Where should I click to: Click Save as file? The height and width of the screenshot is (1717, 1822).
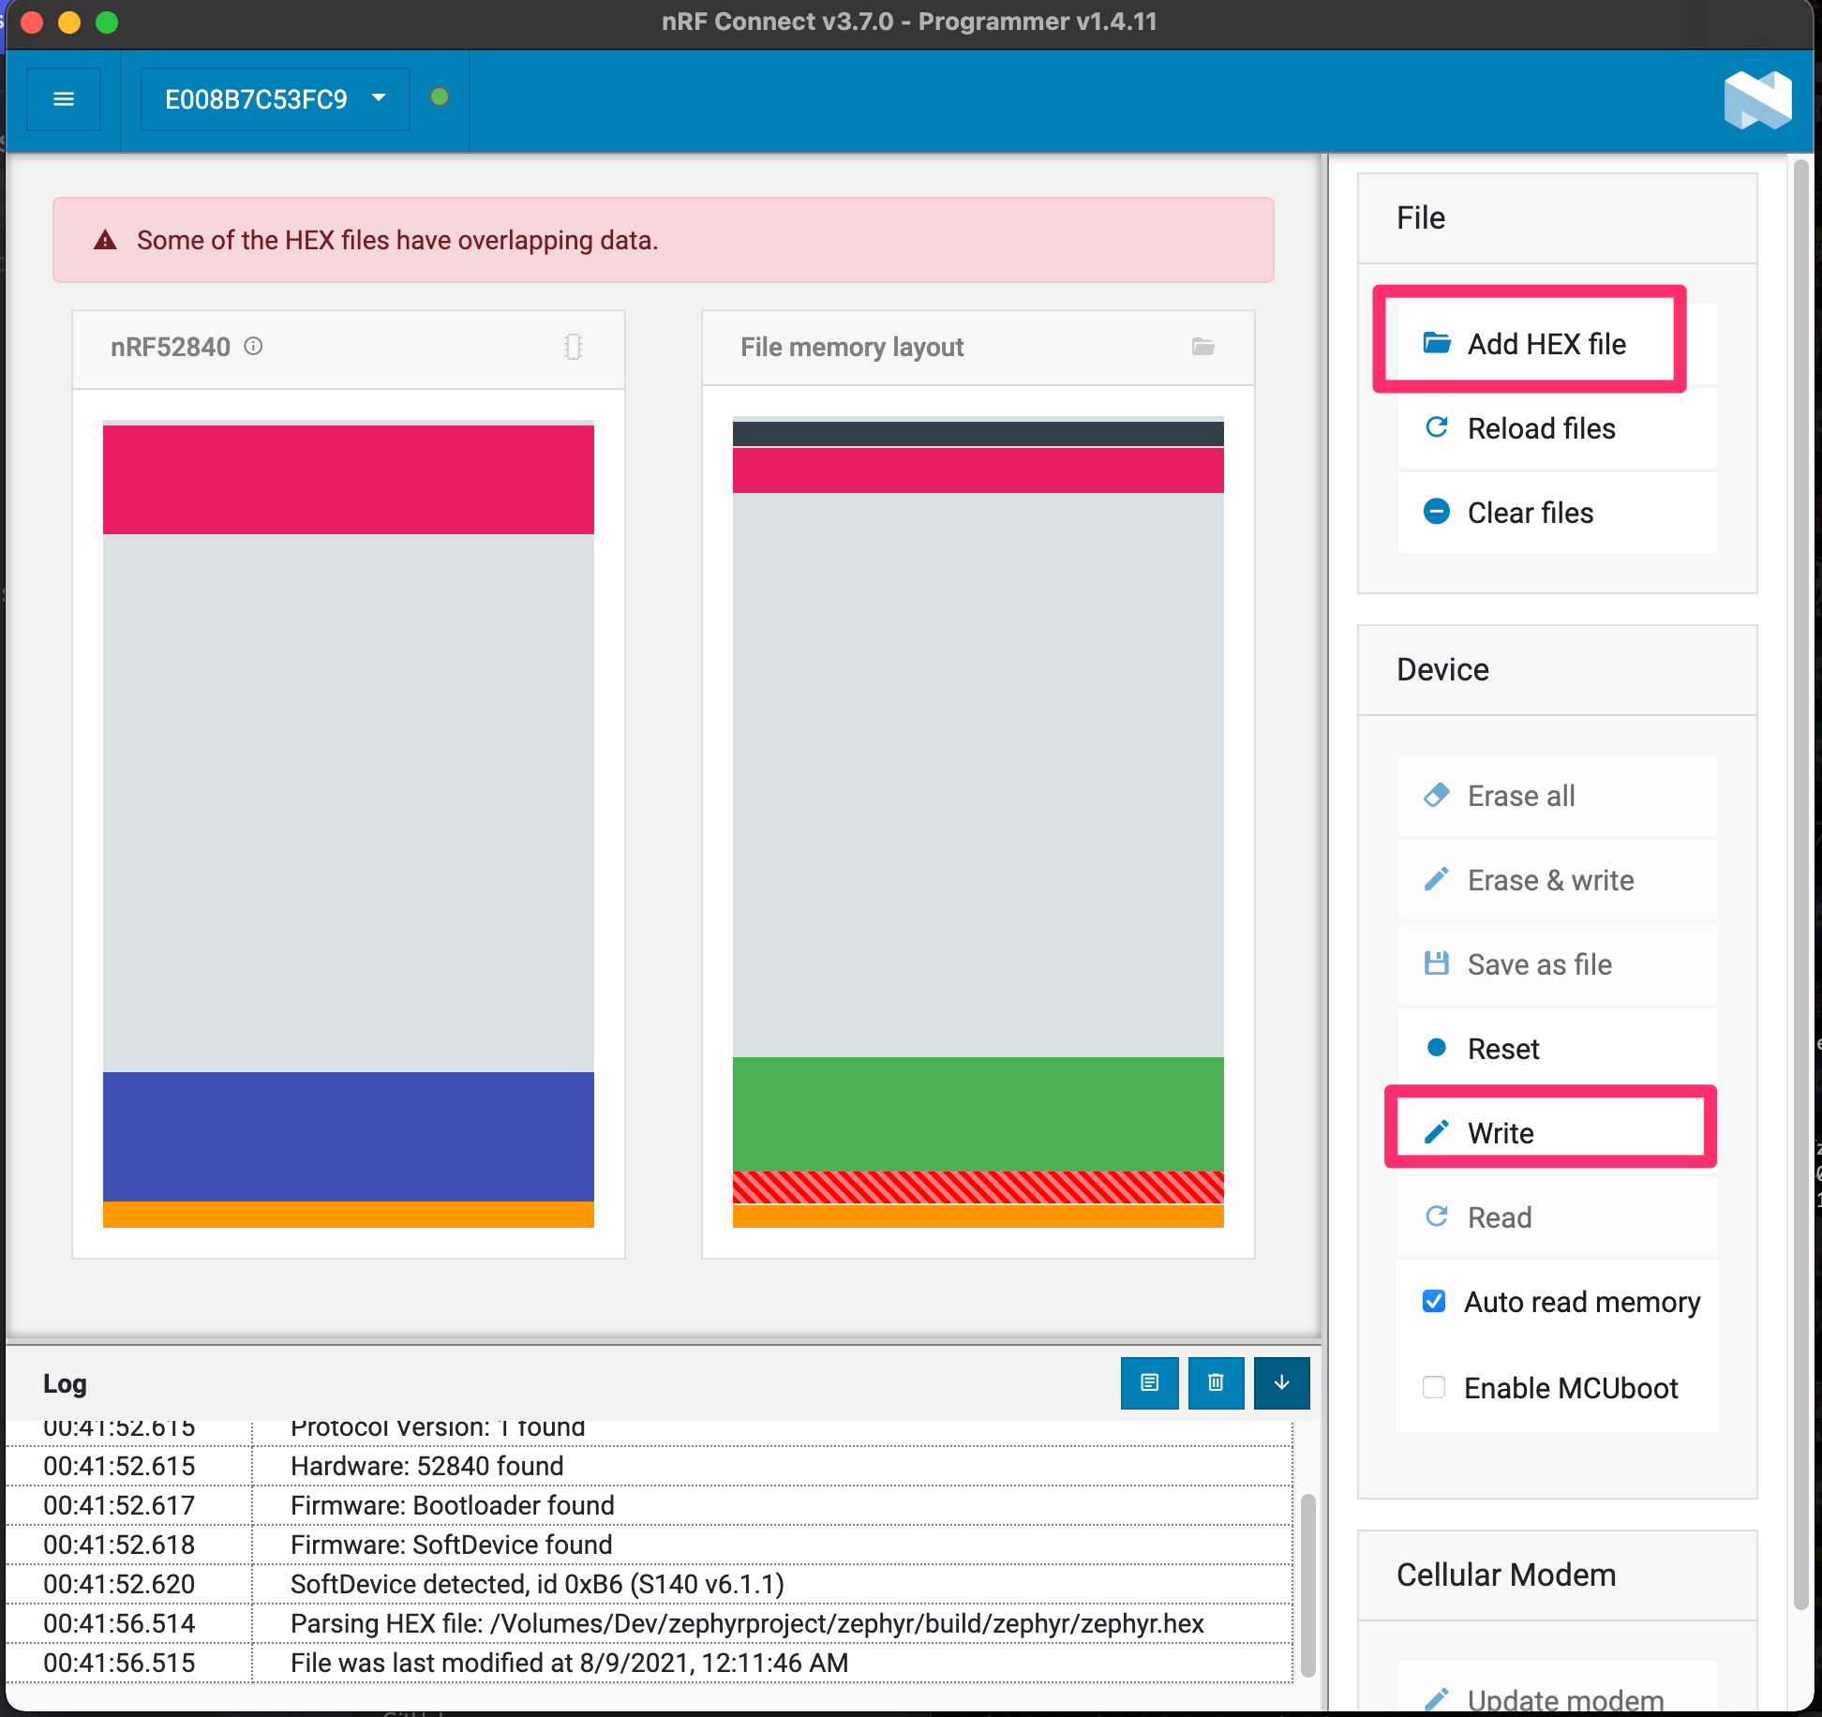click(x=1557, y=964)
